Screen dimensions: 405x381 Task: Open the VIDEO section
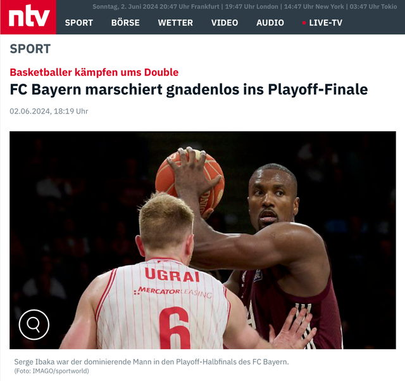pyautogui.click(x=225, y=23)
